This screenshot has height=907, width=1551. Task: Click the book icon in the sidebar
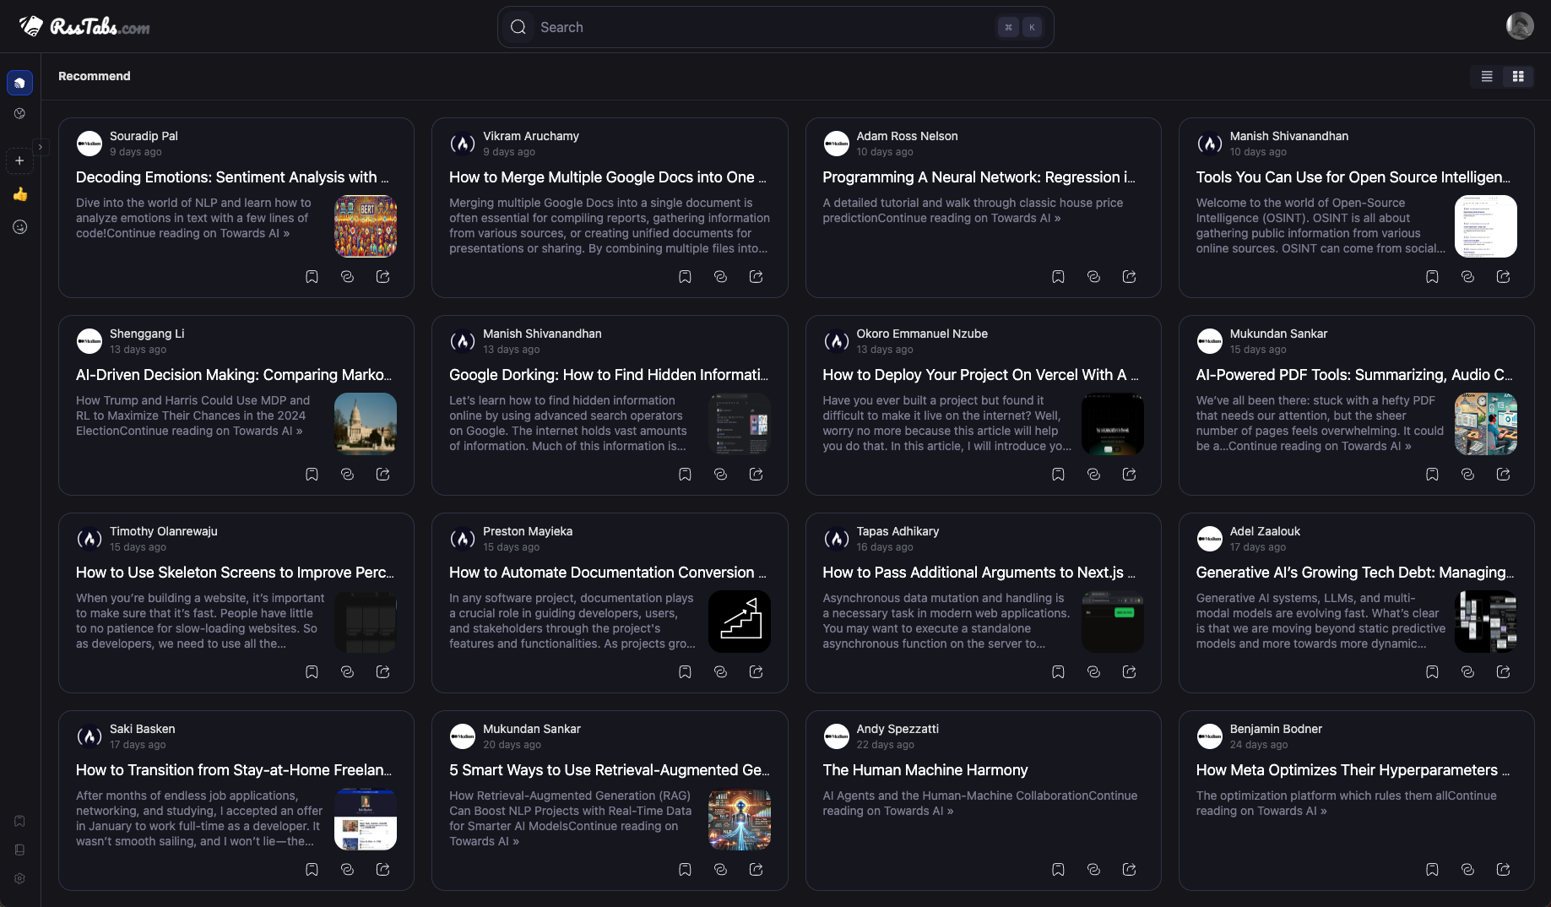(19, 850)
